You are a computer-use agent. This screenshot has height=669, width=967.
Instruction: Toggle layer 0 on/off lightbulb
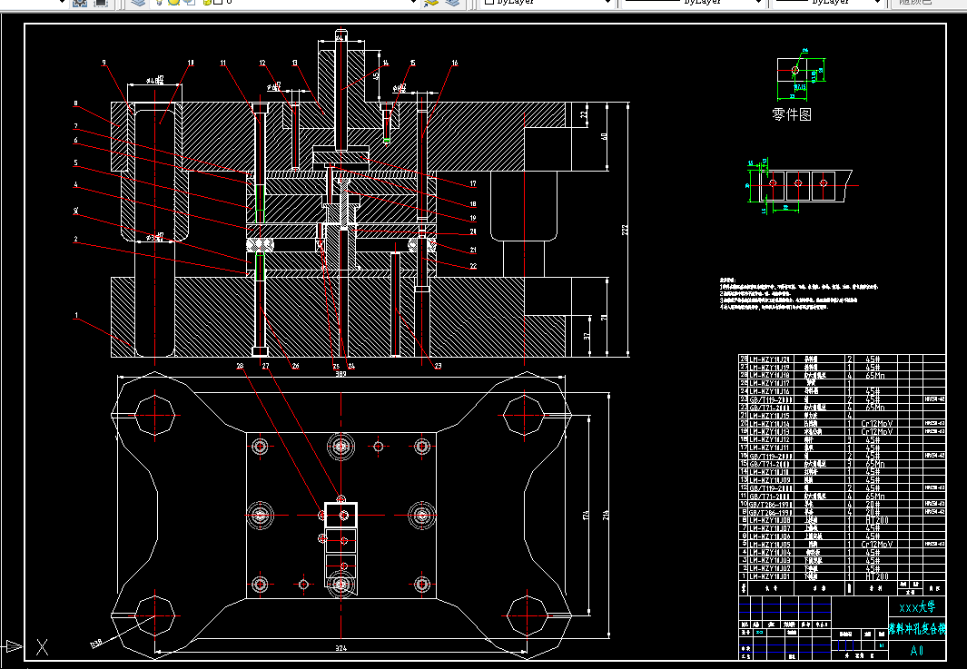click(159, 2)
